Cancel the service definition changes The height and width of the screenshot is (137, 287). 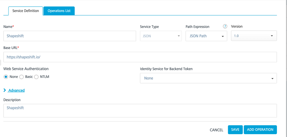(x=216, y=130)
